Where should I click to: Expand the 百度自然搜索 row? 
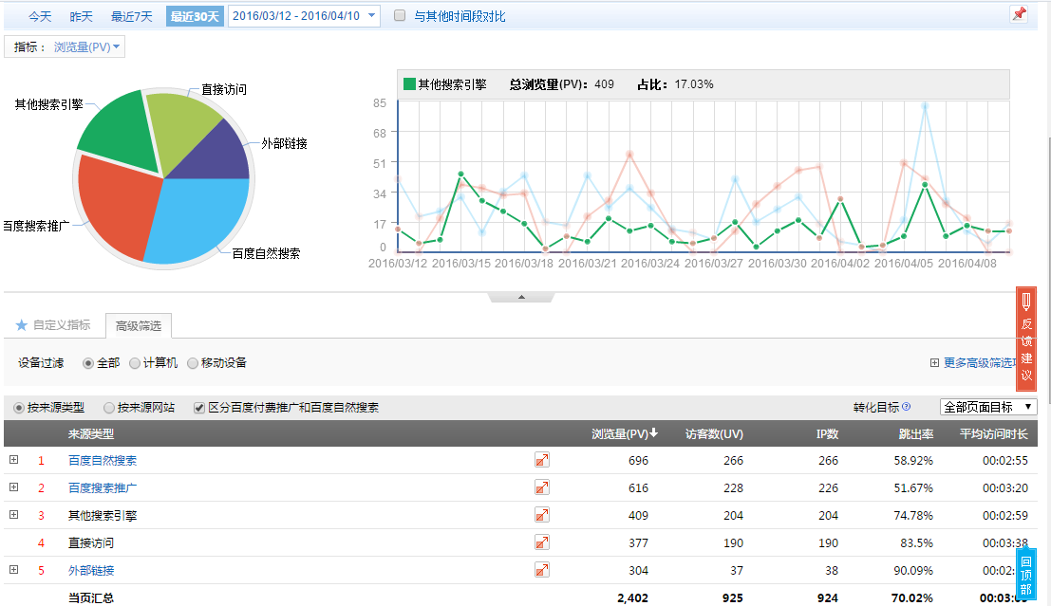[x=14, y=460]
